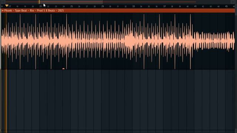Select the peach audio waveform clip body

(118, 41)
